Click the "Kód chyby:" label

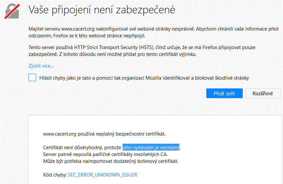click(55, 175)
